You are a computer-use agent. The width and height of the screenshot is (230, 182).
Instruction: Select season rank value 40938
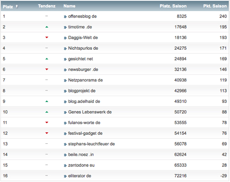point(180,80)
